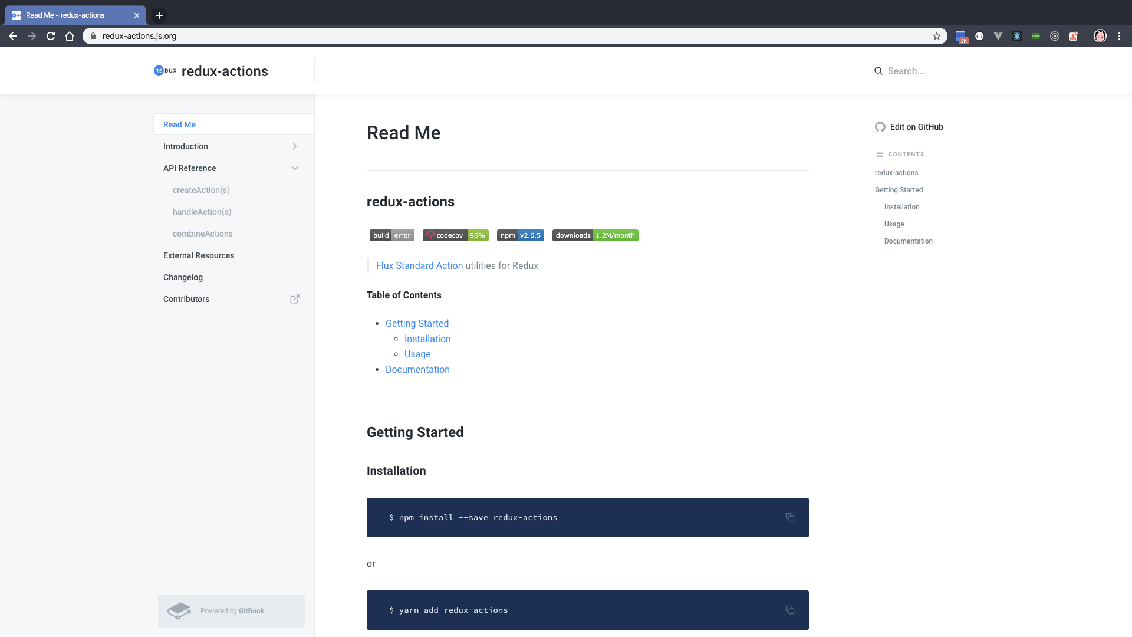Open a new browser tab
The width and height of the screenshot is (1132, 637).
pyautogui.click(x=159, y=15)
